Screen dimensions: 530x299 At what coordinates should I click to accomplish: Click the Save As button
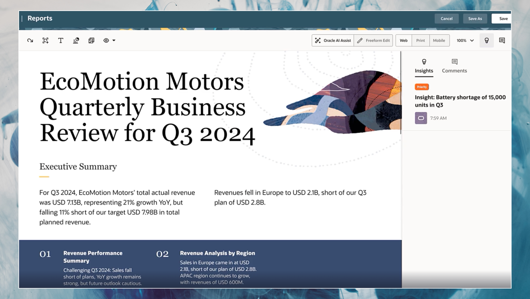click(x=475, y=18)
